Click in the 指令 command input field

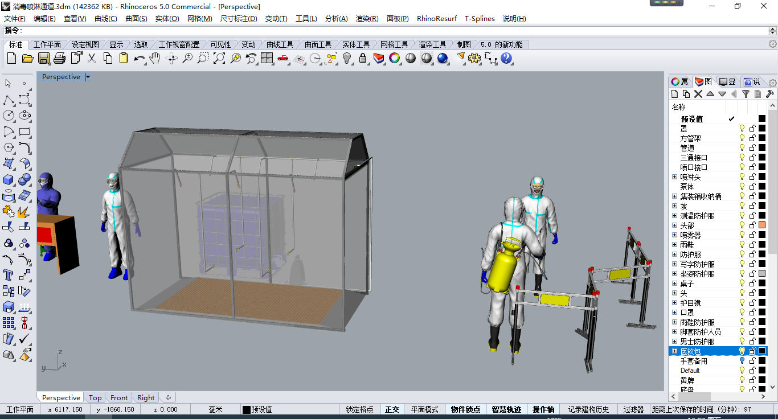point(395,31)
